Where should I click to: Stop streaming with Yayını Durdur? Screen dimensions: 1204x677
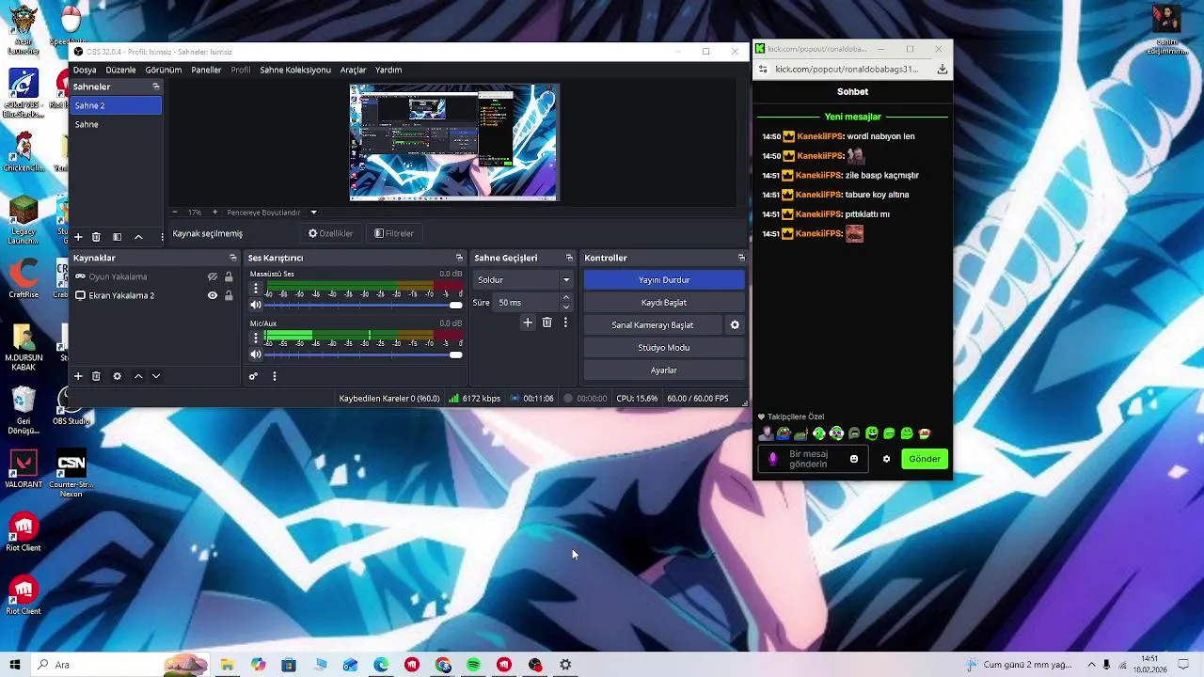pos(664,280)
